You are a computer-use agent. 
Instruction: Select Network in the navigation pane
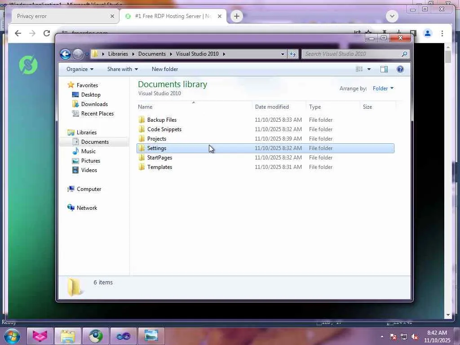pos(87,208)
